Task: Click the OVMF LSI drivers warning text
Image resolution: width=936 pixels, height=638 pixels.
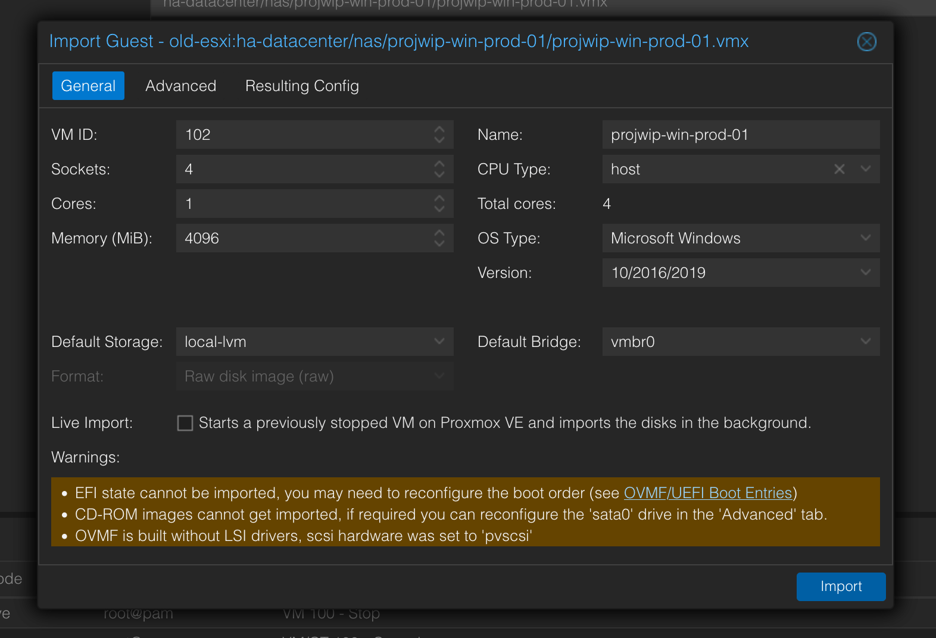Action: pyautogui.click(x=303, y=536)
